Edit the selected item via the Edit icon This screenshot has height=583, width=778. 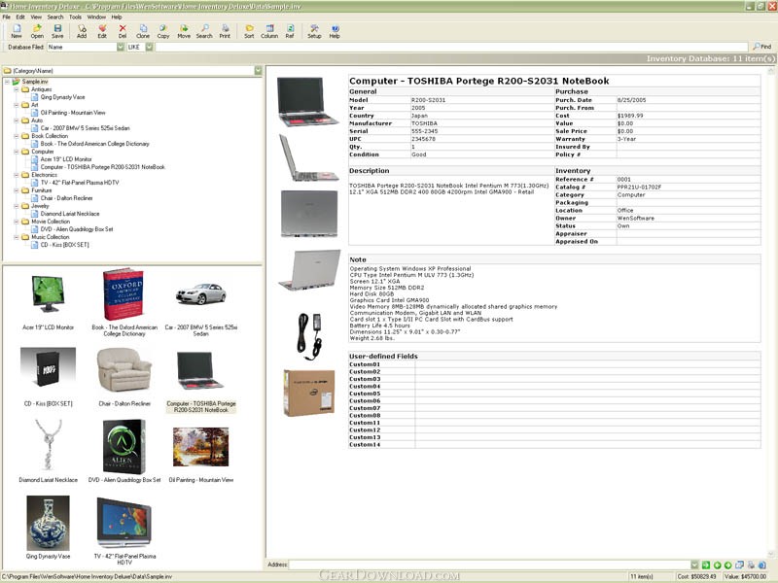(x=102, y=31)
